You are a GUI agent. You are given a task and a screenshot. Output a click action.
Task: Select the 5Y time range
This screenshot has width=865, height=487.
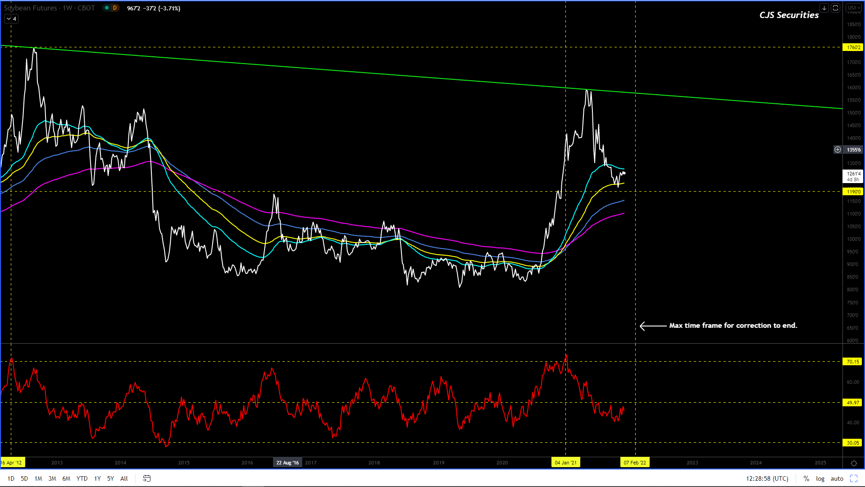click(110, 478)
